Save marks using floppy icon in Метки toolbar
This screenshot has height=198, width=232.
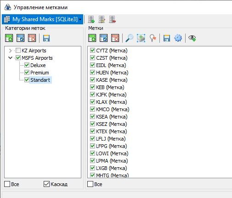(167, 38)
